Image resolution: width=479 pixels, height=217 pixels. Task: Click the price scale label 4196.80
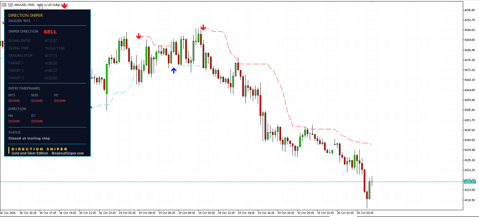[x=470, y=10]
